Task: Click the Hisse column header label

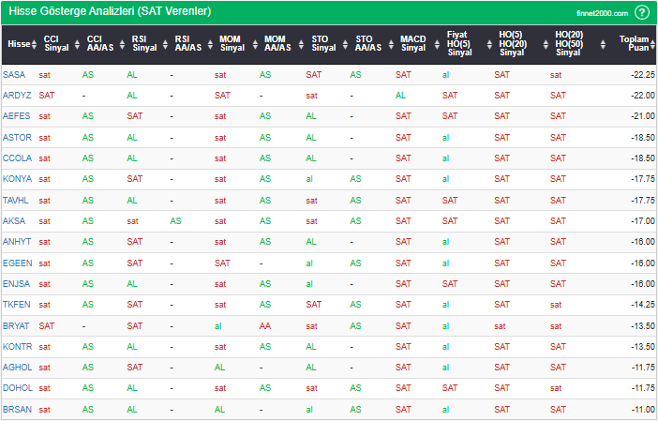Action: pos(19,44)
